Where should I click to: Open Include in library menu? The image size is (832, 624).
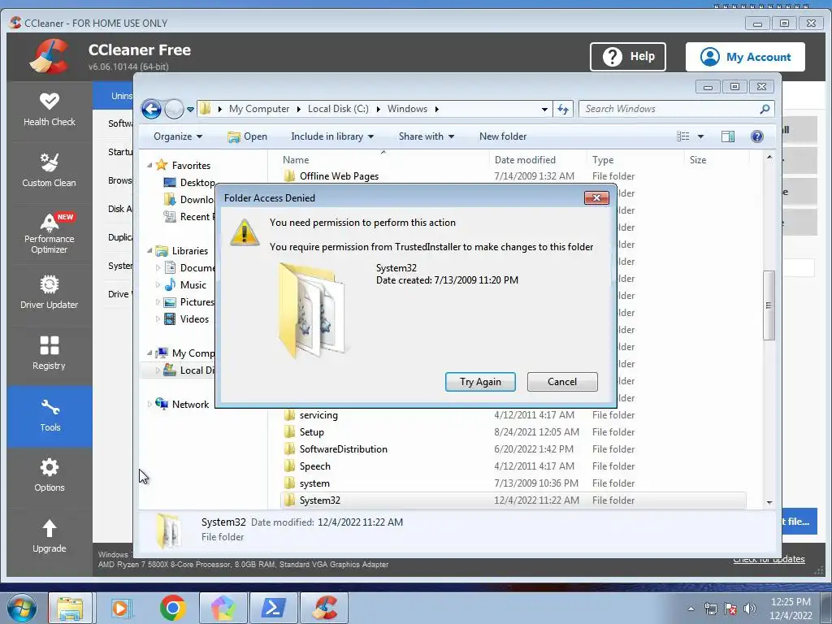point(332,136)
